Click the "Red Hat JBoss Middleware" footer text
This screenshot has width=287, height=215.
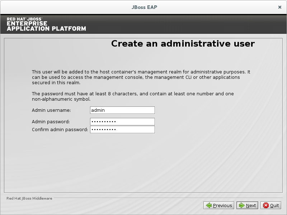[x=29, y=198]
